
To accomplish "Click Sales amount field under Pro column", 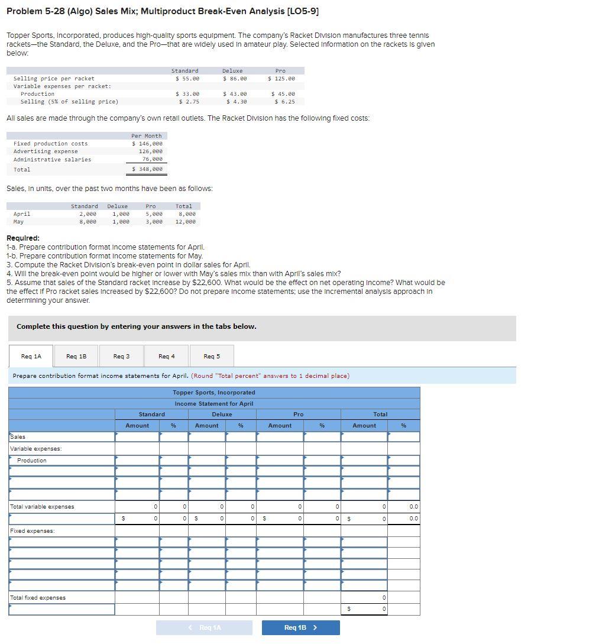I will point(279,436).
